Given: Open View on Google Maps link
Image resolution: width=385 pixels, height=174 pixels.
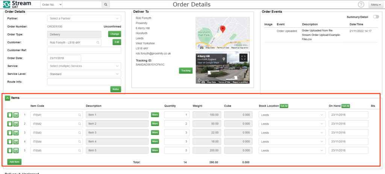Looking at the screenshot, I should click(208, 63).
